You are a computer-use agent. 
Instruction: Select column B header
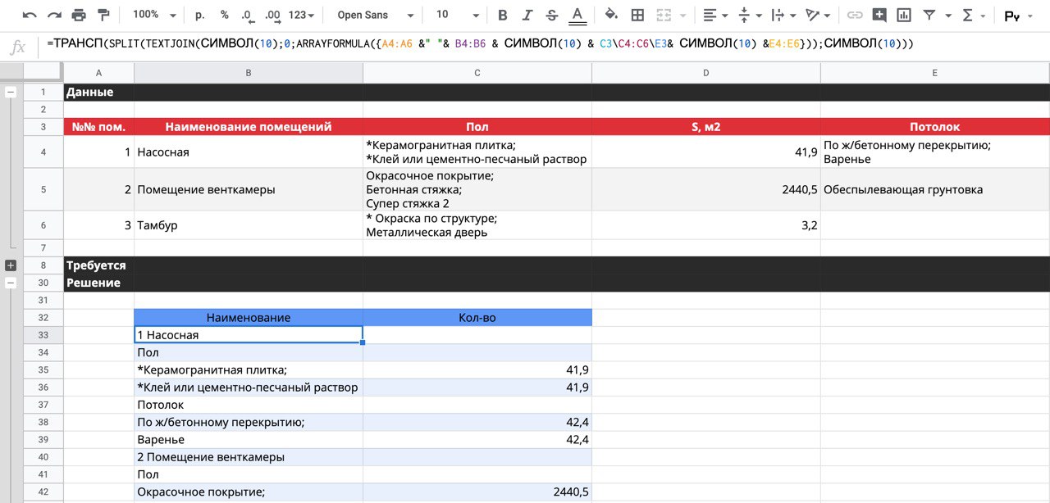click(x=249, y=74)
